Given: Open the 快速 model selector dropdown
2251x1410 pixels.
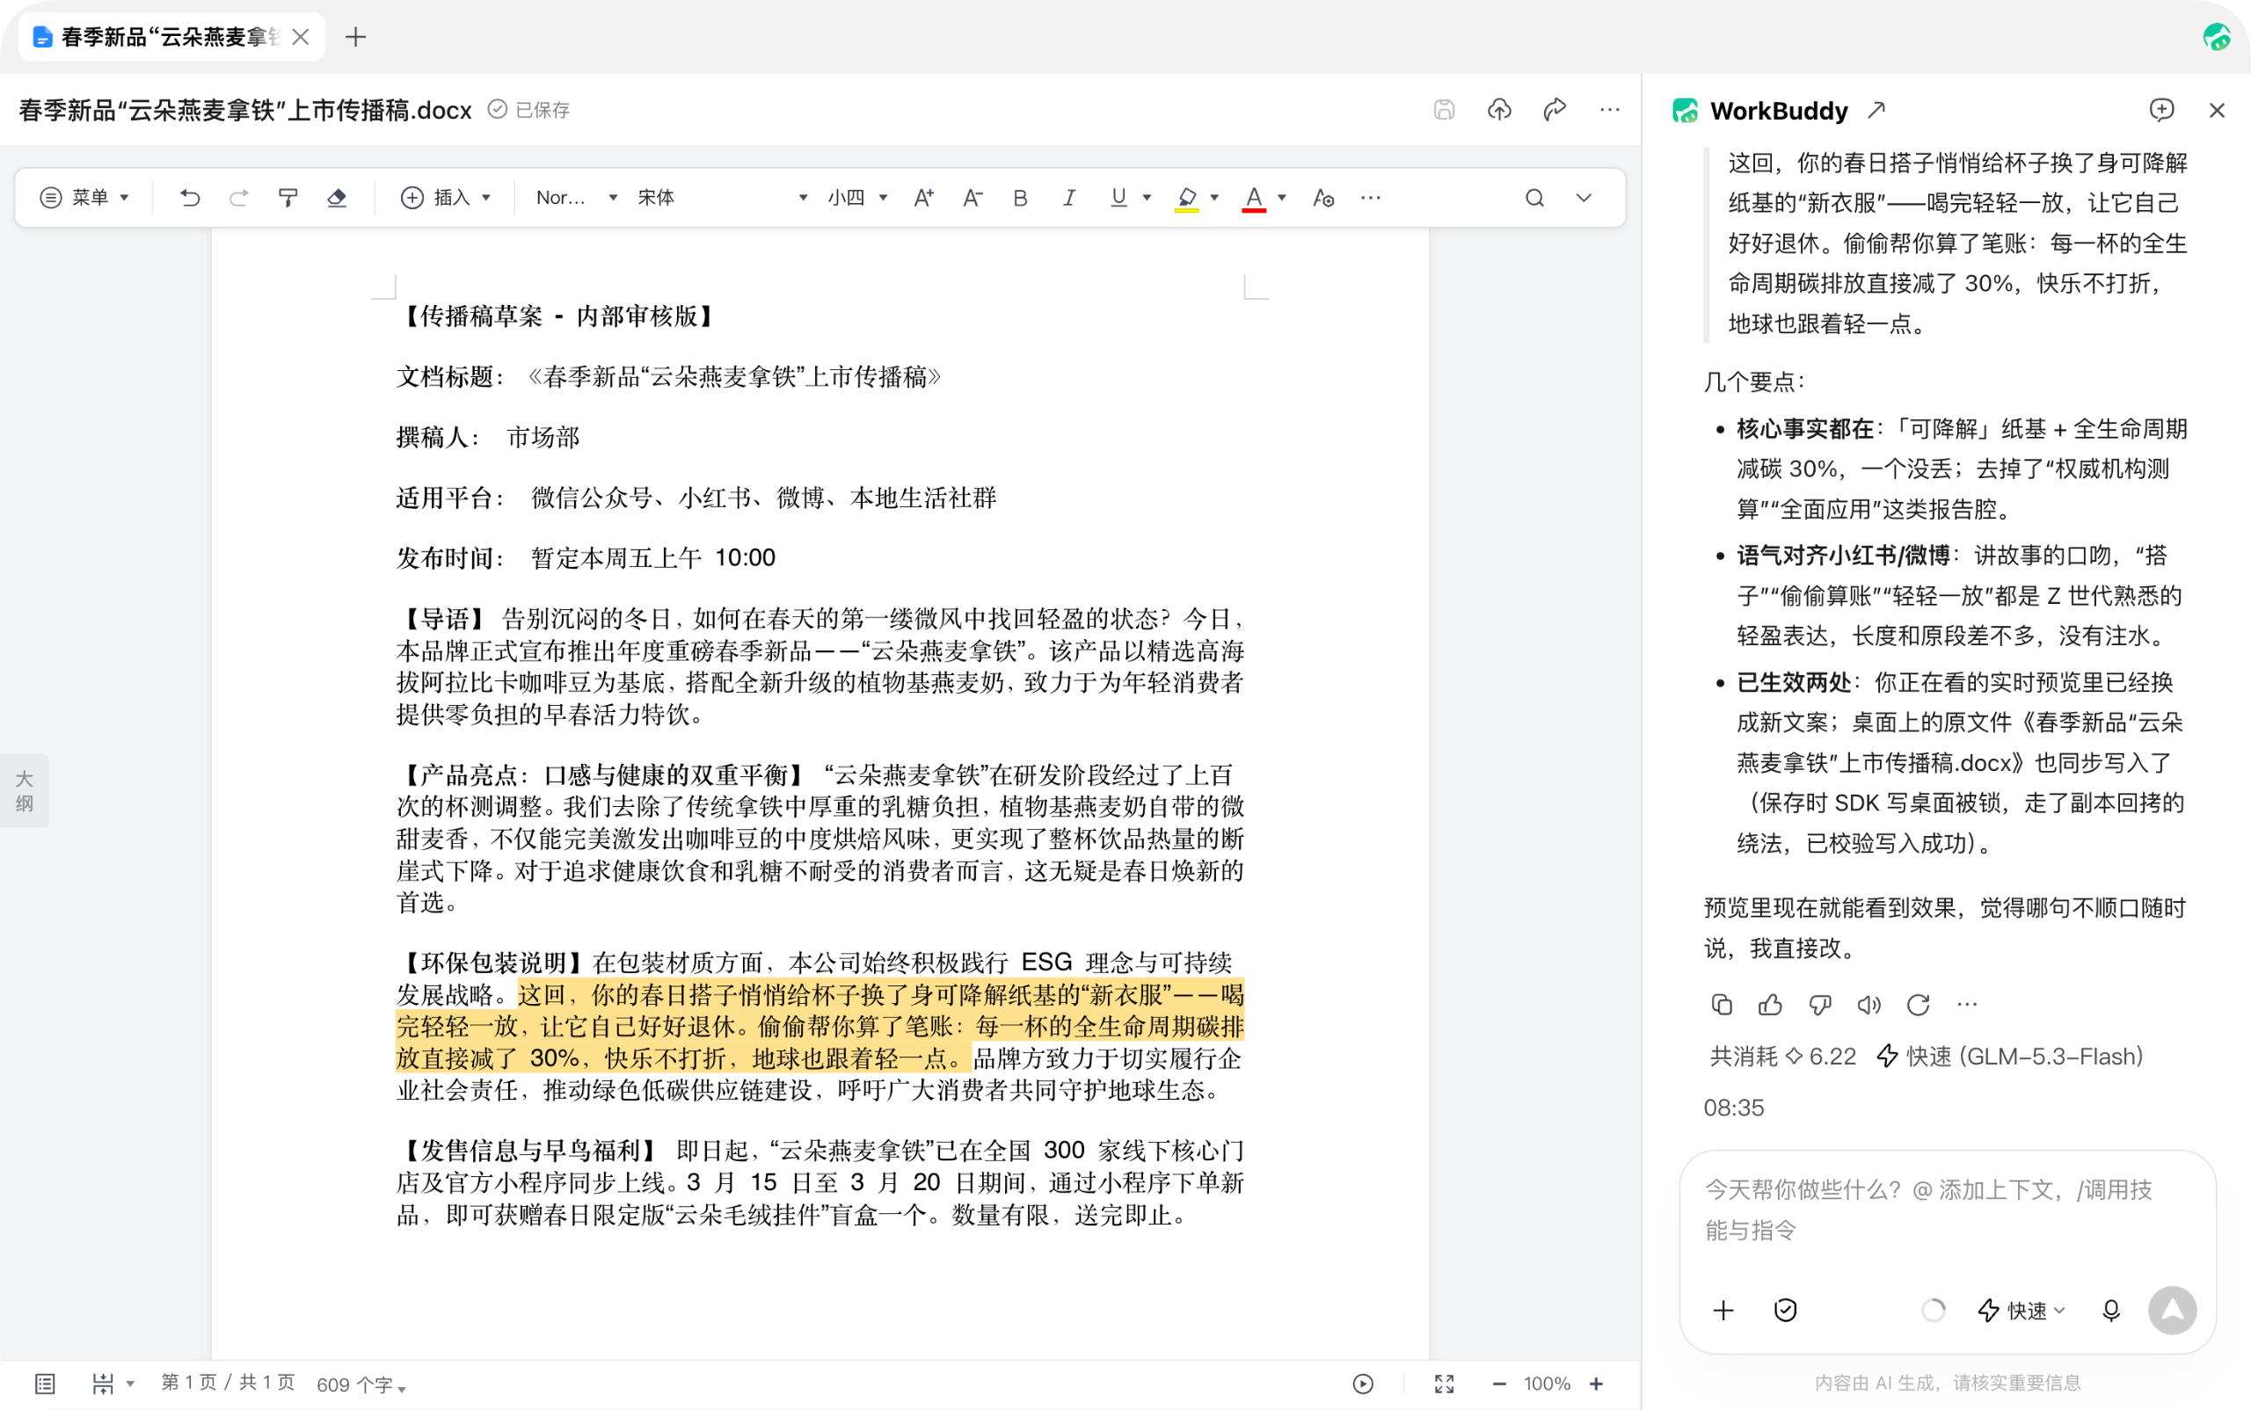Looking at the screenshot, I should click(2021, 1310).
